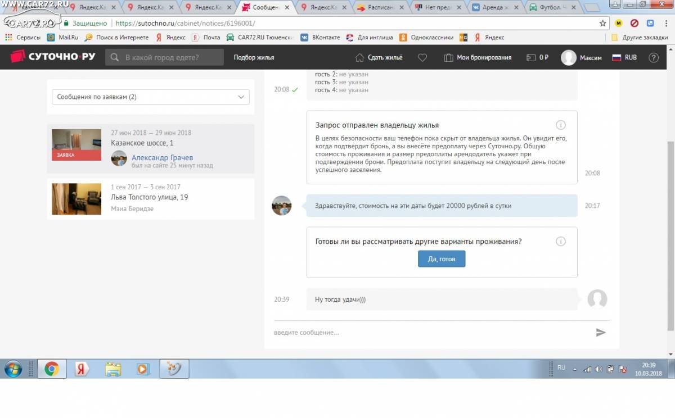Open Windows Explorer from the taskbar
675x418 pixels.
coord(113,369)
